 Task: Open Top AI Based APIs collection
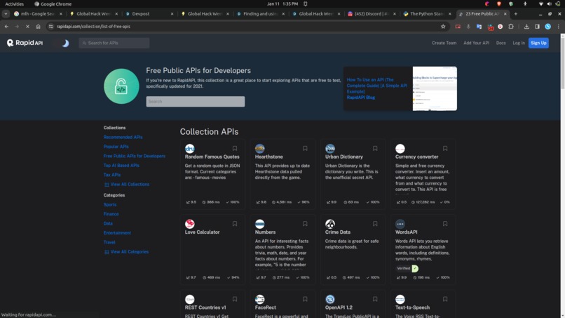[x=121, y=165]
